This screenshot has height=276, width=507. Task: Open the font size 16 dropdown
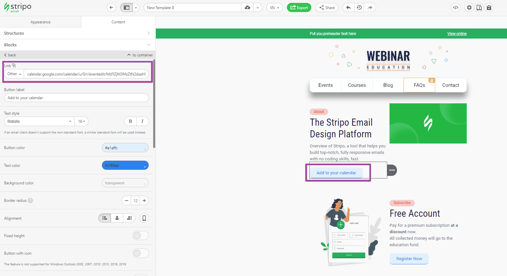pos(81,121)
